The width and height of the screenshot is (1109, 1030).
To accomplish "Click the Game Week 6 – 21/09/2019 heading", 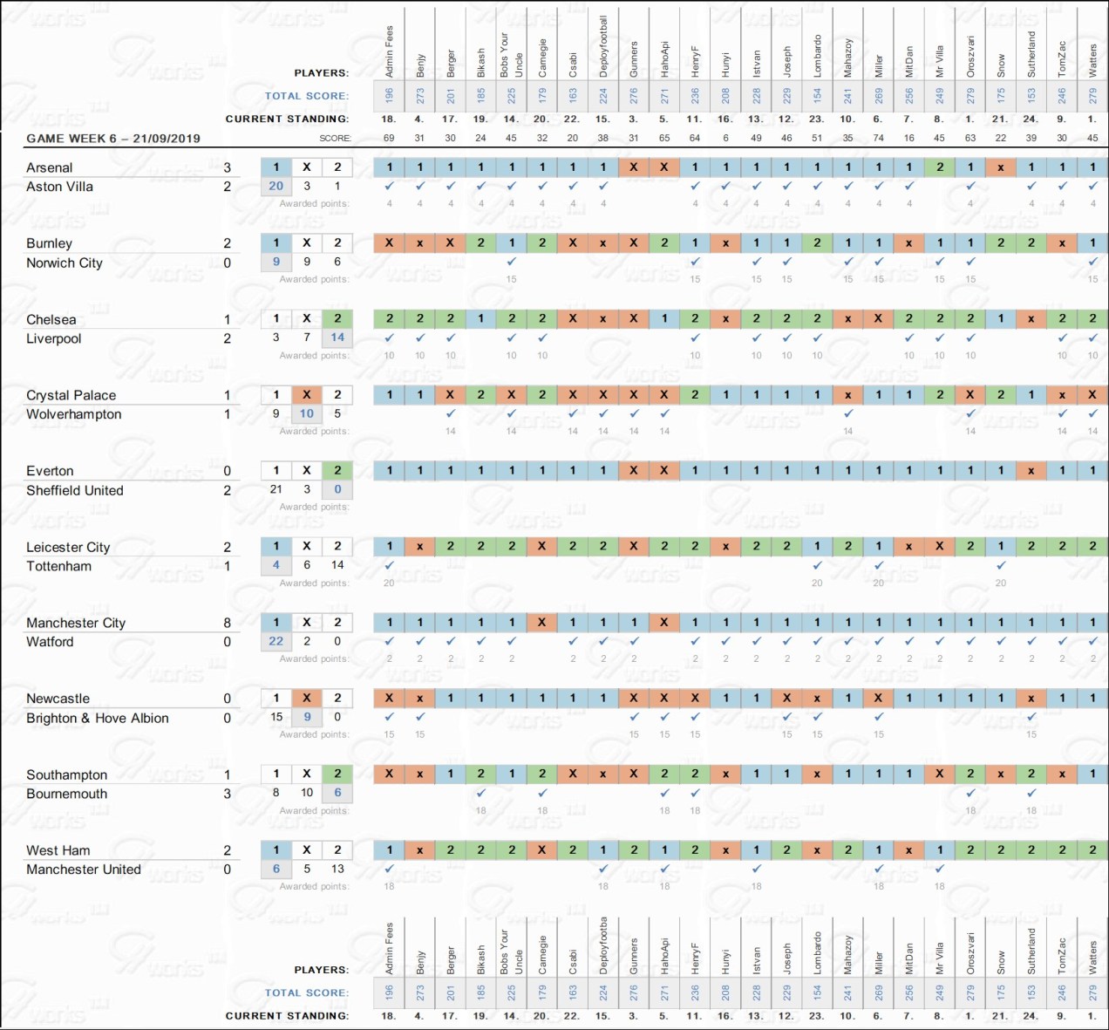I will (113, 138).
